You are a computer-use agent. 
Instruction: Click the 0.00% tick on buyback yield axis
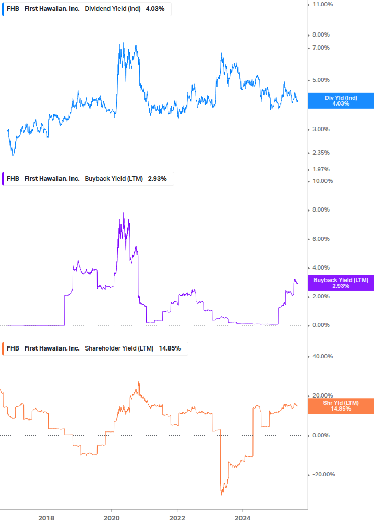321,325
